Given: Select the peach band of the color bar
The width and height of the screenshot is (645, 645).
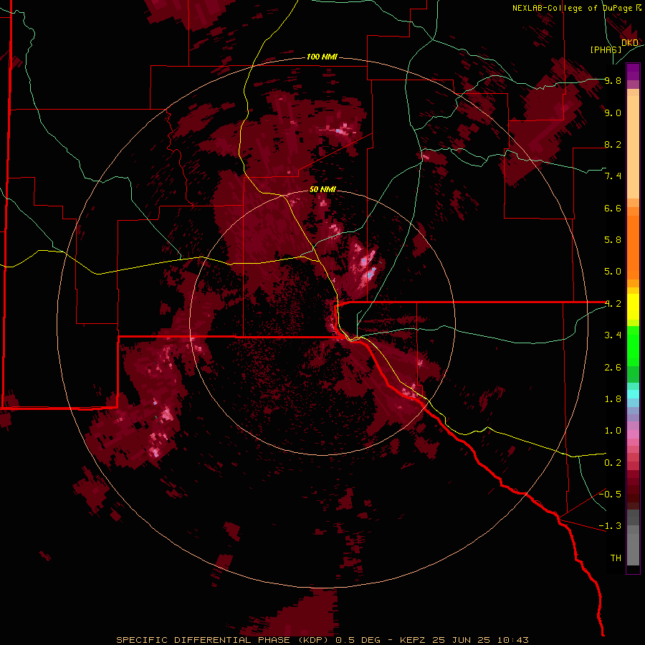Looking at the screenshot, I should (633, 147).
